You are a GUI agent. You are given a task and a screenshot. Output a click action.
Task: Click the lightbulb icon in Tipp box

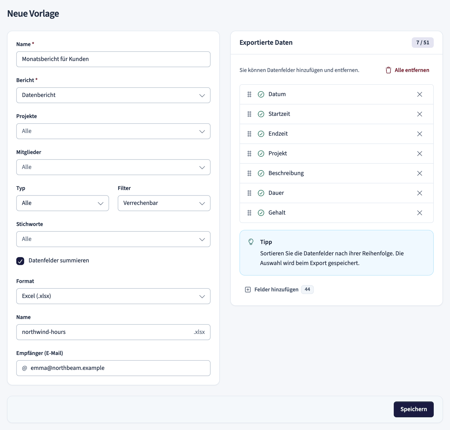pos(251,242)
